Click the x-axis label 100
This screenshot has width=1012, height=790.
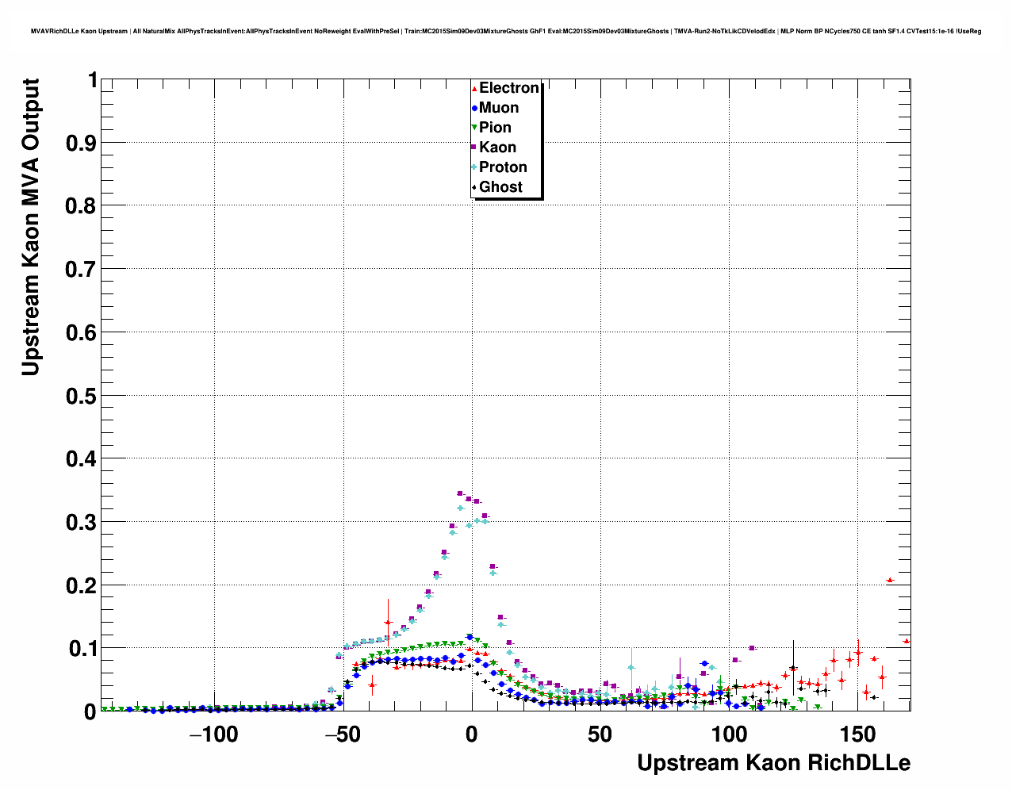pos(729,734)
